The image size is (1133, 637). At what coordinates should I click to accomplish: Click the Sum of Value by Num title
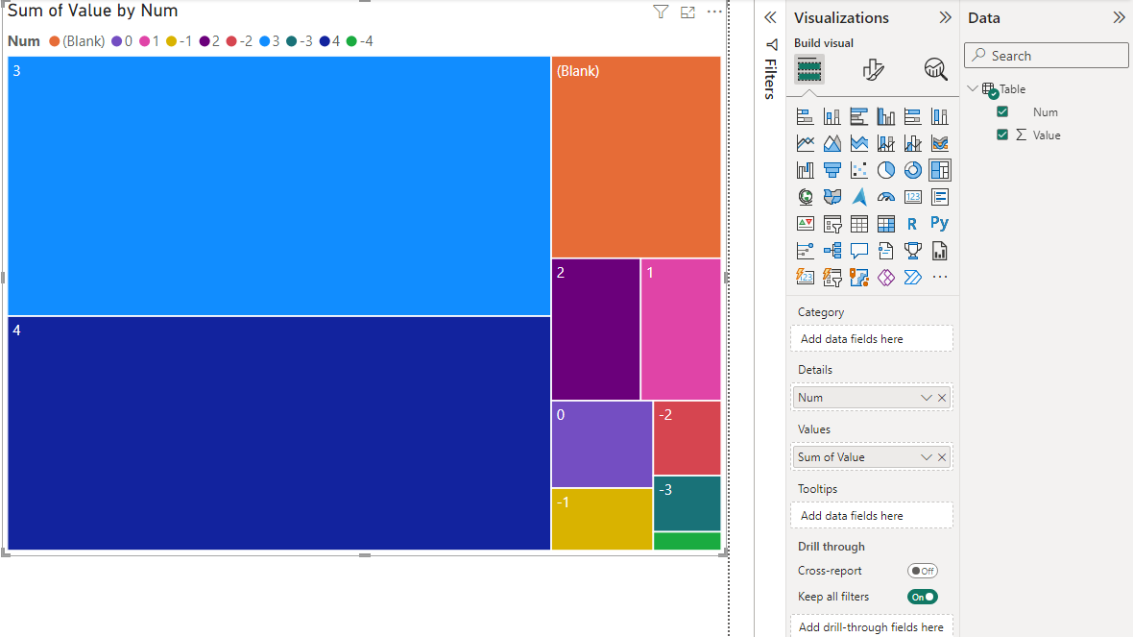pyautogui.click(x=92, y=11)
